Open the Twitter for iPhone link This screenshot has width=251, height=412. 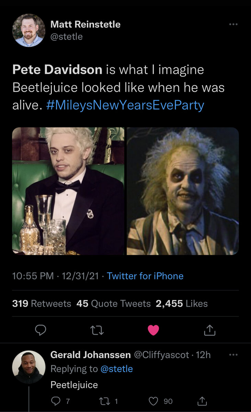point(145,276)
